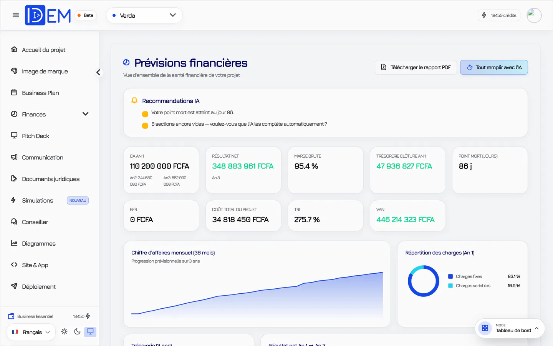
Task: Click the Charges variables cyan swatch
Action: tap(450, 286)
